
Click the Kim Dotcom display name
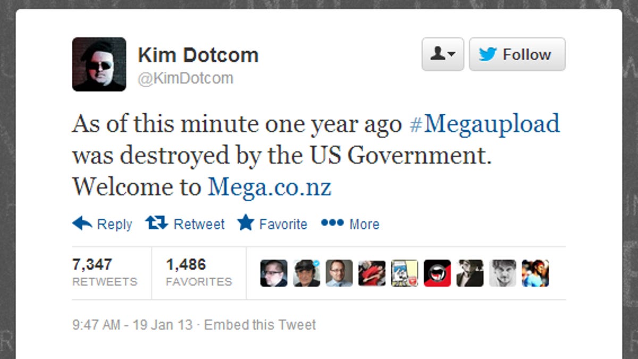(198, 55)
